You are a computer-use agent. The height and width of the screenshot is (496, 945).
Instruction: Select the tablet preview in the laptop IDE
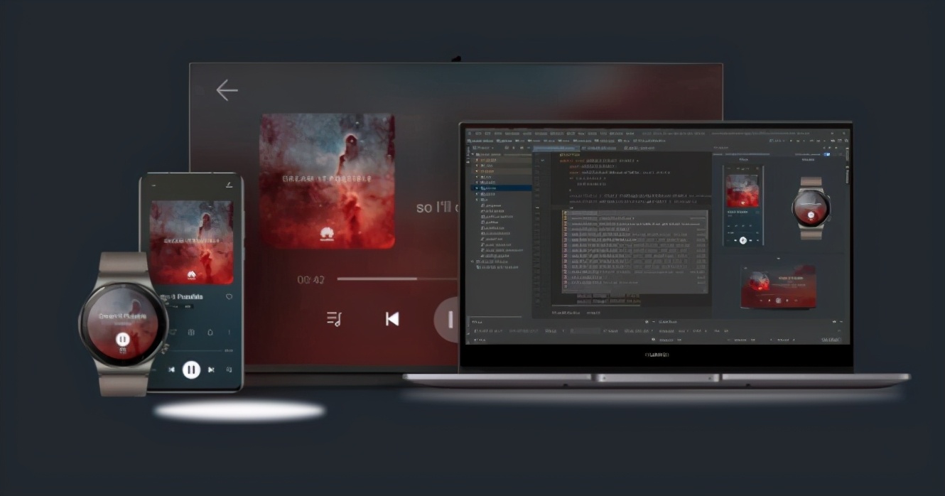tap(779, 287)
